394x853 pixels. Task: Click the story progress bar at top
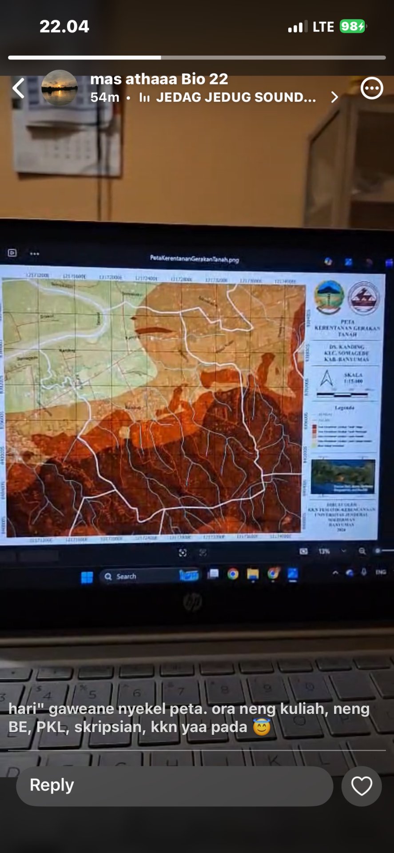tap(197, 57)
